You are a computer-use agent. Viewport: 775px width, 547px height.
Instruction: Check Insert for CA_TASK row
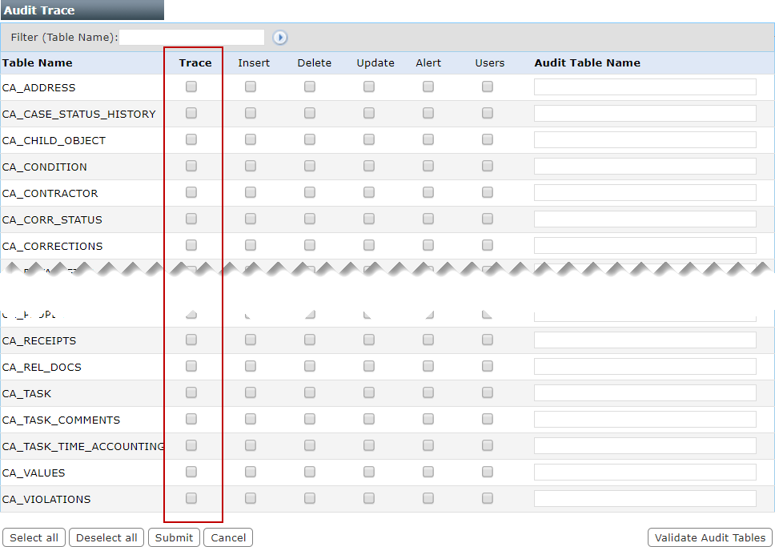click(251, 393)
